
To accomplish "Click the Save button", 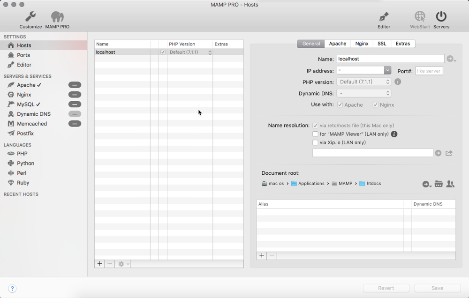I will click(437, 288).
